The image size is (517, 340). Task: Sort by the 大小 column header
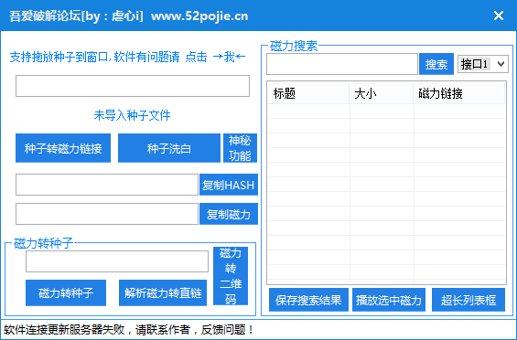point(382,93)
